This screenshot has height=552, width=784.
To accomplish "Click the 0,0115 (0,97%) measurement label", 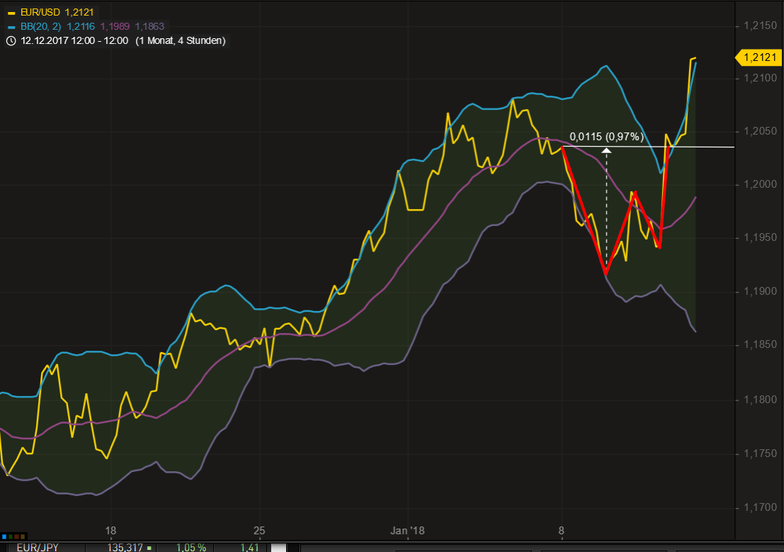I will tap(606, 136).
